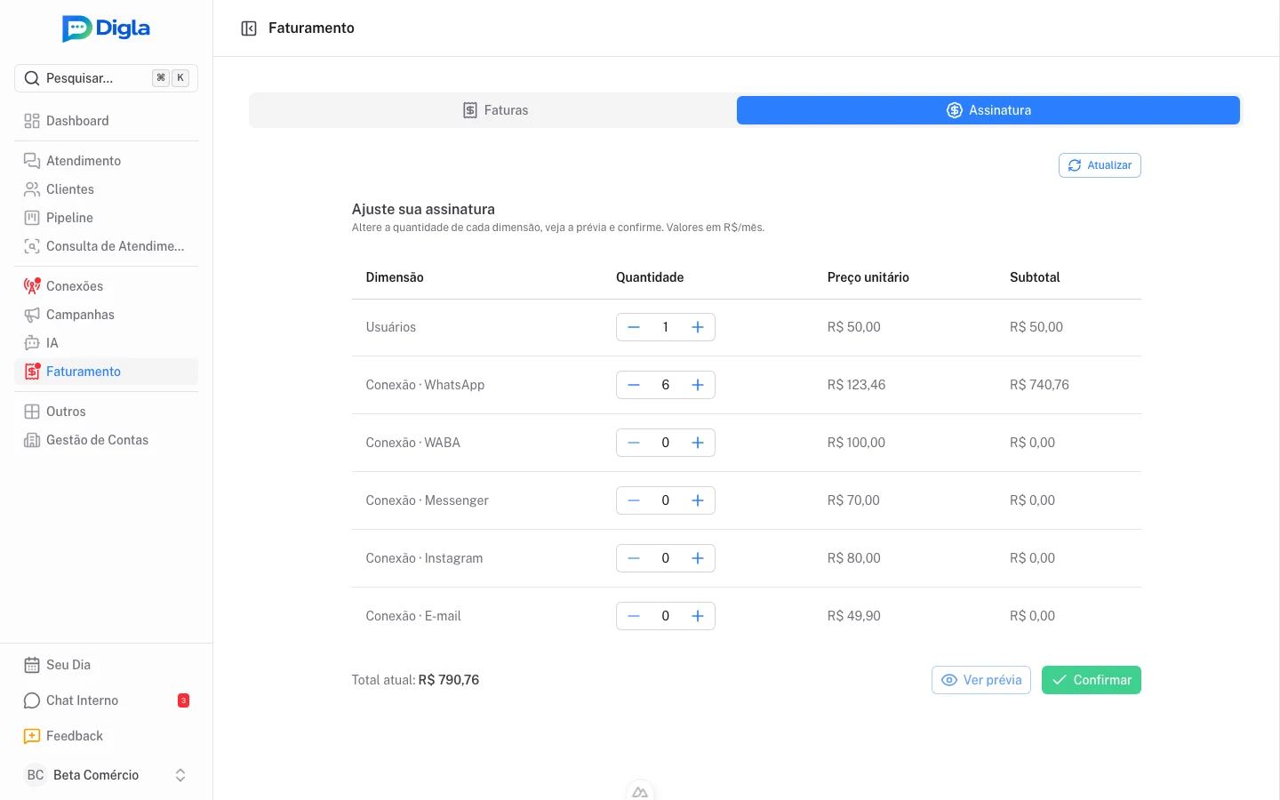Viewport: 1280px width, 800px height.
Task: Add one Conexão Messenger with plus
Action: [x=698, y=500]
